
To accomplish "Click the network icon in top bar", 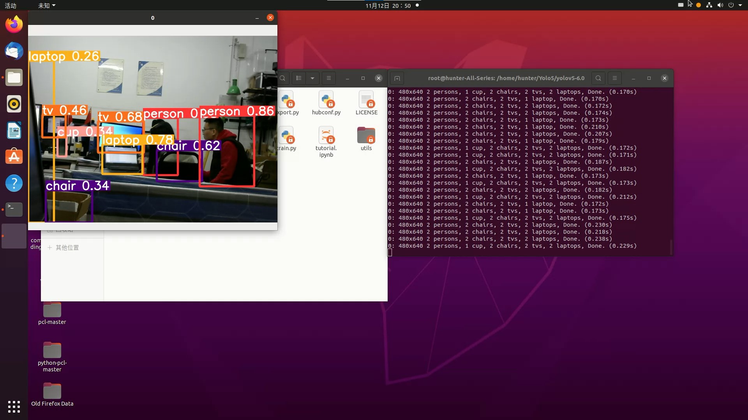I will pos(709,5).
